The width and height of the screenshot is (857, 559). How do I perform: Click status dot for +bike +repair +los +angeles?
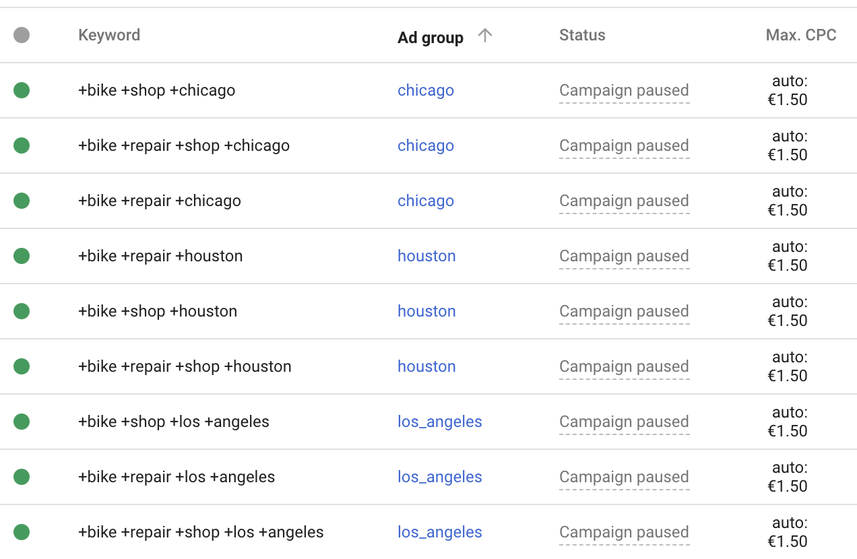coord(22,477)
